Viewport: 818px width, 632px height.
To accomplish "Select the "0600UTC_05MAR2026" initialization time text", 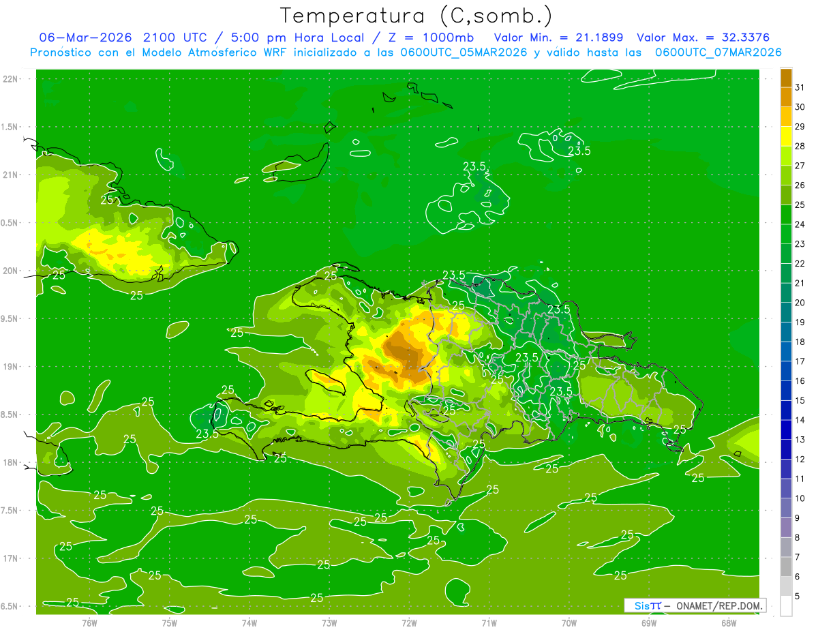I will click(x=464, y=52).
